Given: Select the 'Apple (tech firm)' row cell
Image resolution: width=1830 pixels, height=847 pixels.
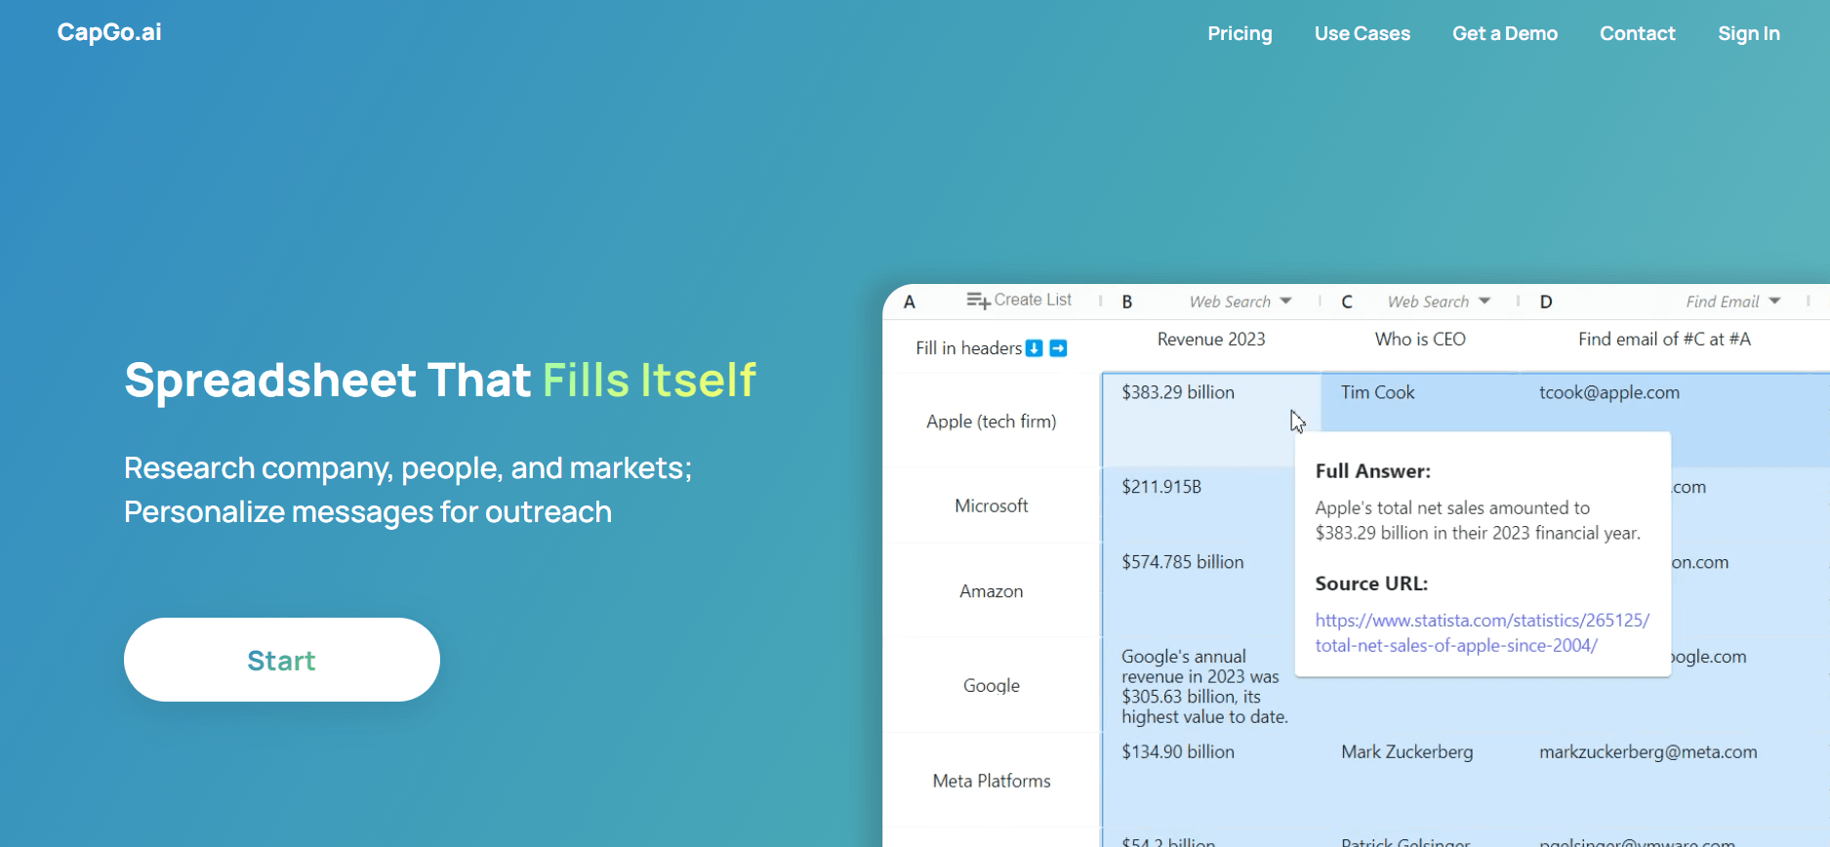Looking at the screenshot, I should (992, 422).
